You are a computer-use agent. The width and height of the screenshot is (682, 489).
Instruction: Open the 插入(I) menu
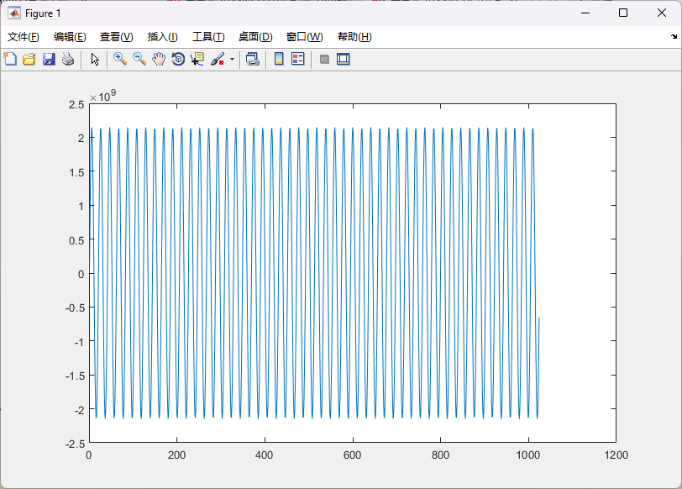(x=162, y=37)
